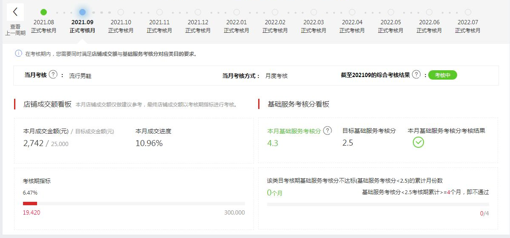Click the 300,000 period target value
The height and width of the screenshot is (238, 510).
point(234,212)
